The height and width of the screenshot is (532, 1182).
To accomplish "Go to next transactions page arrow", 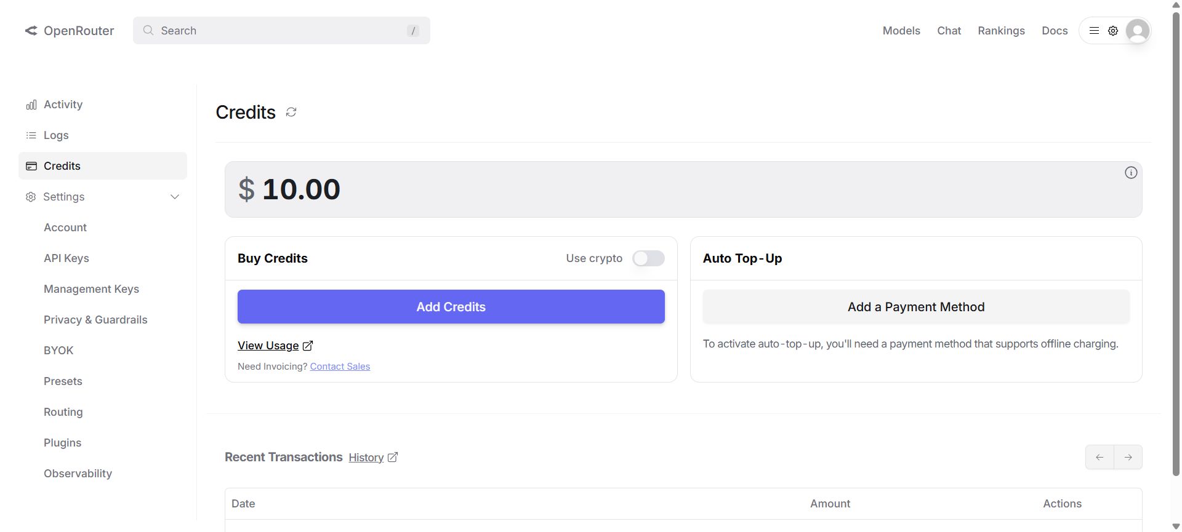I will point(1128,457).
